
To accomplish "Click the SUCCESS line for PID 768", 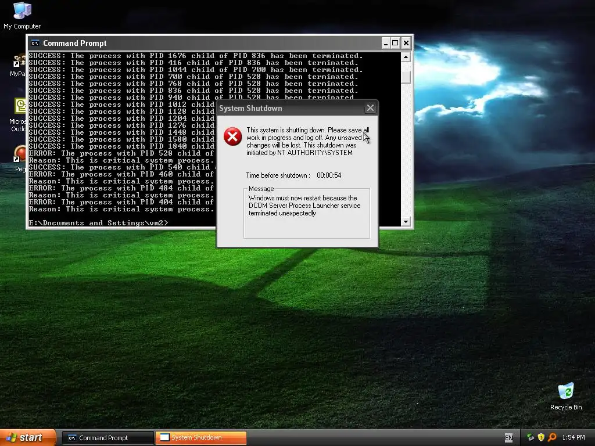I will pyautogui.click(x=193, y=84).
